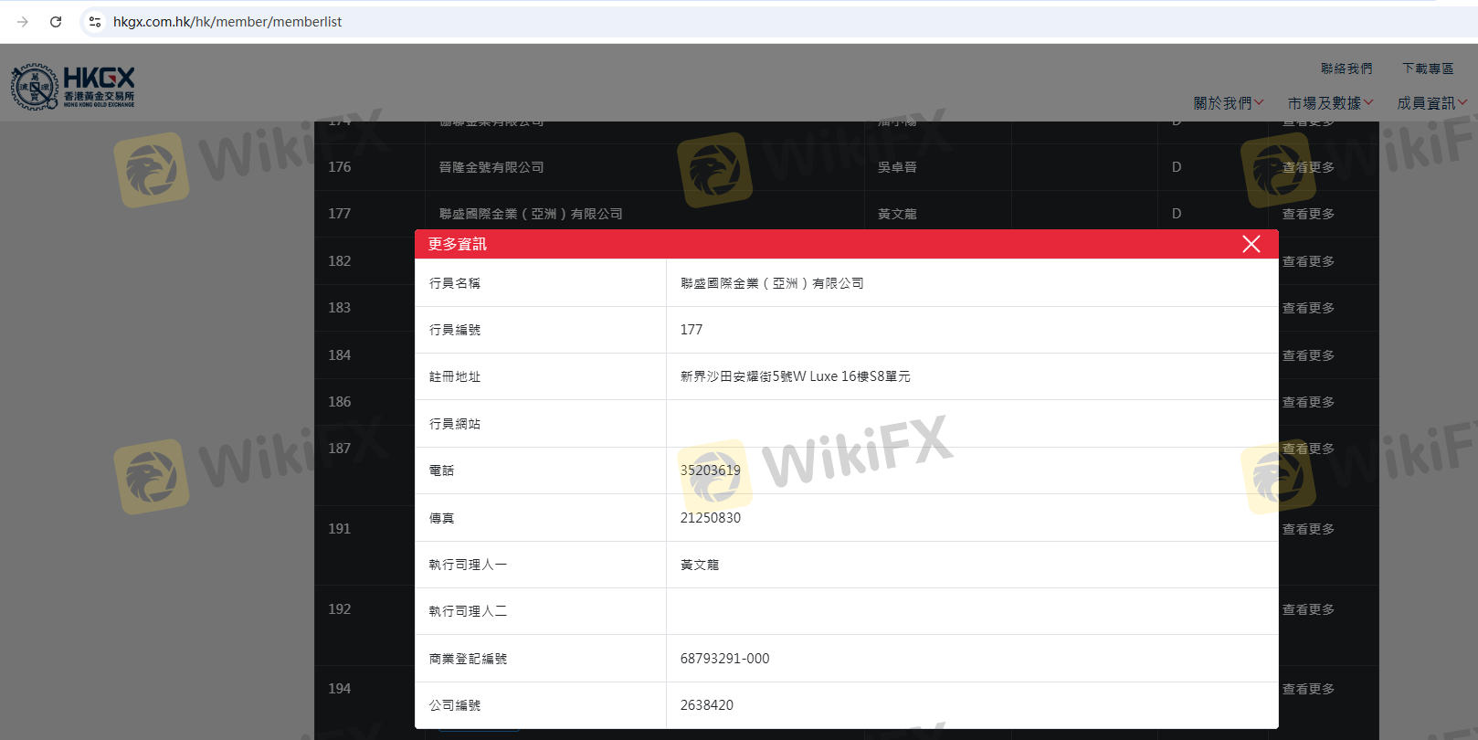Close the 更多資訊 popup dialog
1478x740 pixels.
point(1251,244)
